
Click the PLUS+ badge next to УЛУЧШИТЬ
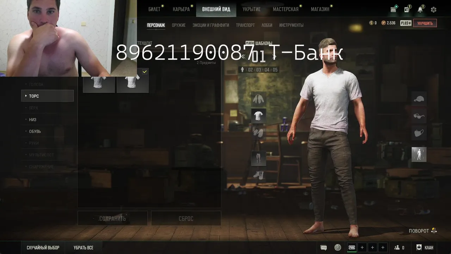click(x=406, y=23)
